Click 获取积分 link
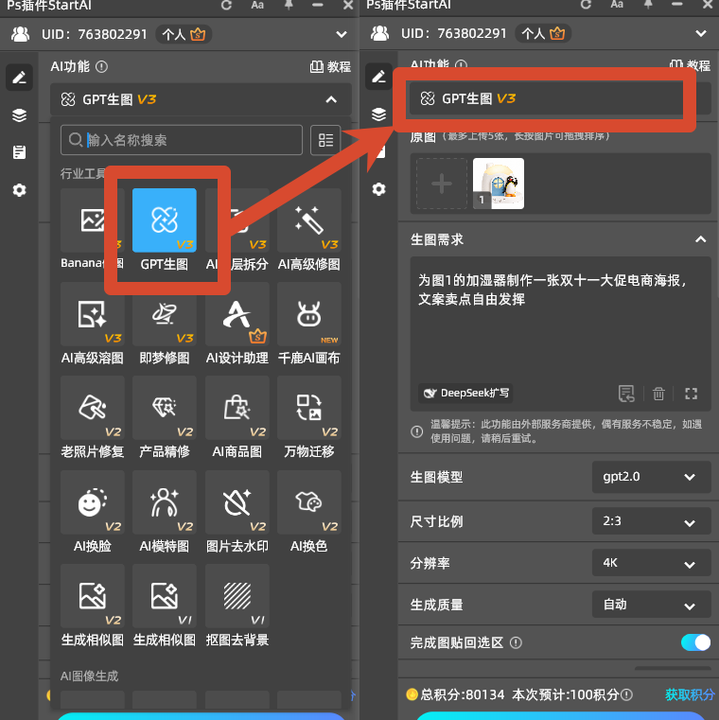This screenshot has height=720, width=719. pyautogui.click(x=690, y=694)
